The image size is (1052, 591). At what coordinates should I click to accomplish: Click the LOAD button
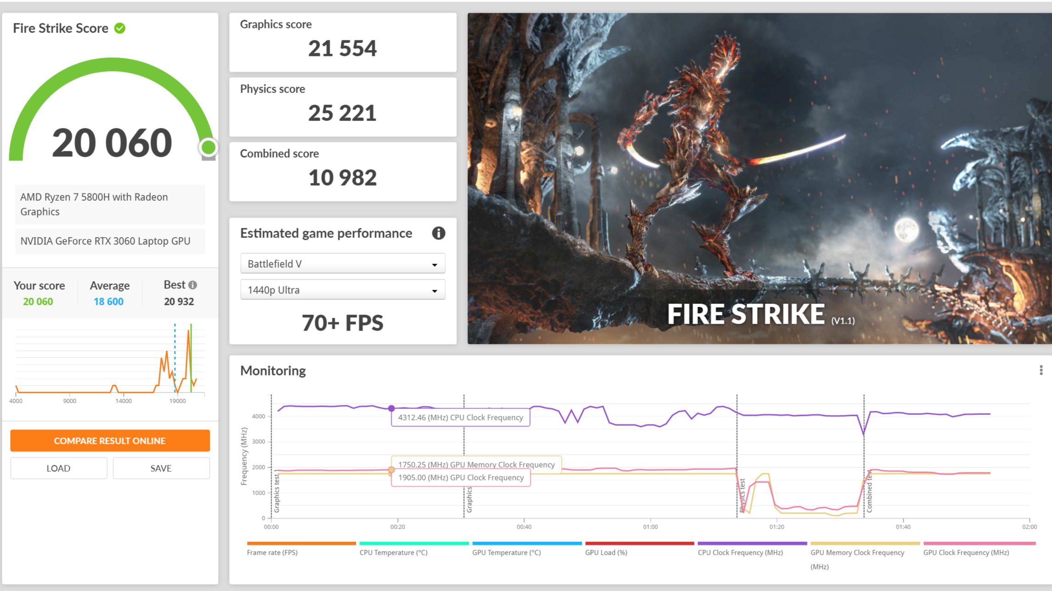(x=58, y=468)
